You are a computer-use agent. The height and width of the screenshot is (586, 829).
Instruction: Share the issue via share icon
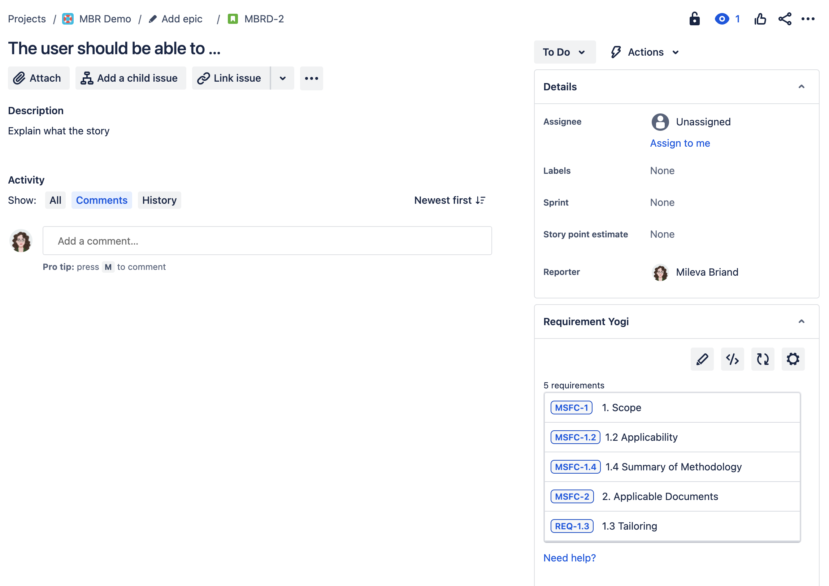(784, 19)
